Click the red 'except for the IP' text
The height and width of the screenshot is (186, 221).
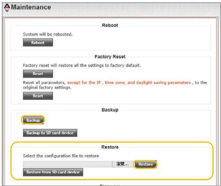tap(84, 83)
